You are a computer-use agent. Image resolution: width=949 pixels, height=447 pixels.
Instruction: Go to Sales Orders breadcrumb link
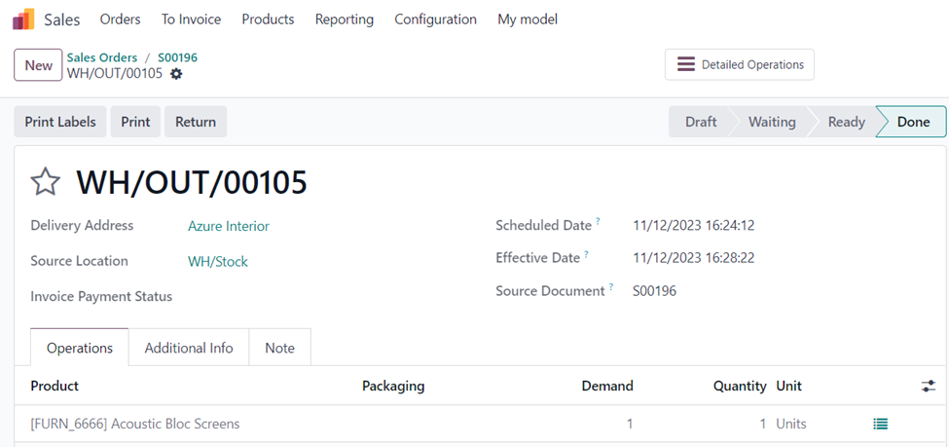(x=102, y=57)
